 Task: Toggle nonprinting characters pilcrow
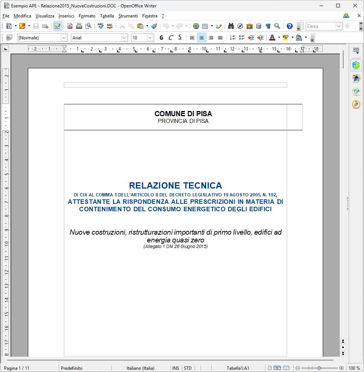click(x=268, y=26)
